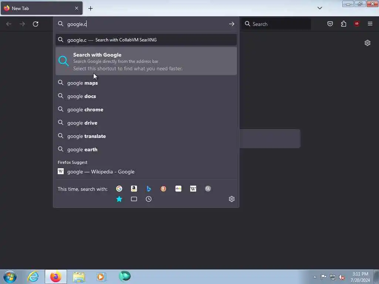Search history with the clock icon

[x=149, y=199]
